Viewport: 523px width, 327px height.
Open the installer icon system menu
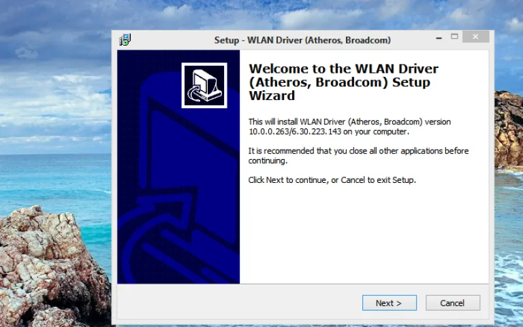pos(125,39)
